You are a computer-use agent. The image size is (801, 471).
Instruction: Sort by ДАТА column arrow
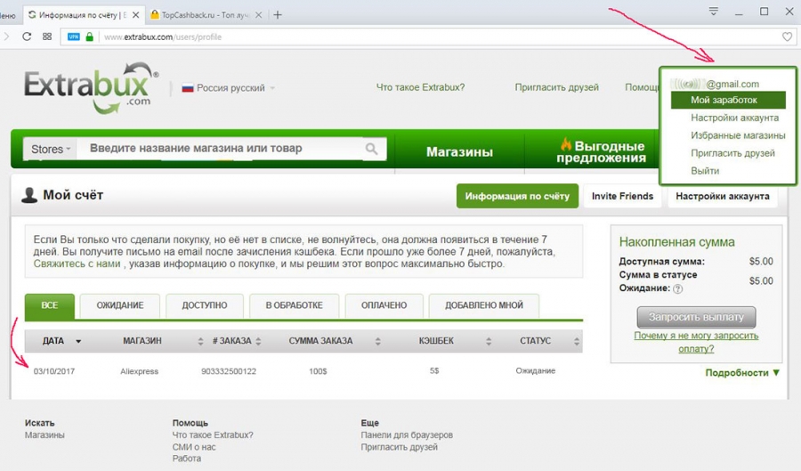78,341
